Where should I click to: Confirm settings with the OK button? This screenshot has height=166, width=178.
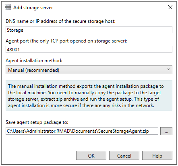click(x=91, y=156)
